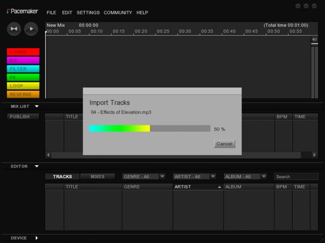Open the COMMUNITY menu
325x243 pixels.
(118, 13)
